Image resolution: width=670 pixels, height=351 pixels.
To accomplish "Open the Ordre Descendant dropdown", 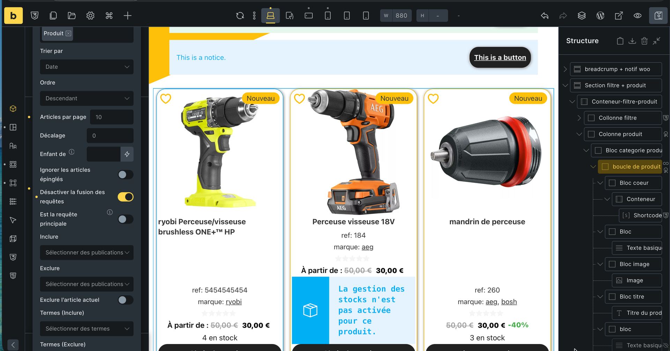I will point(87,99).
